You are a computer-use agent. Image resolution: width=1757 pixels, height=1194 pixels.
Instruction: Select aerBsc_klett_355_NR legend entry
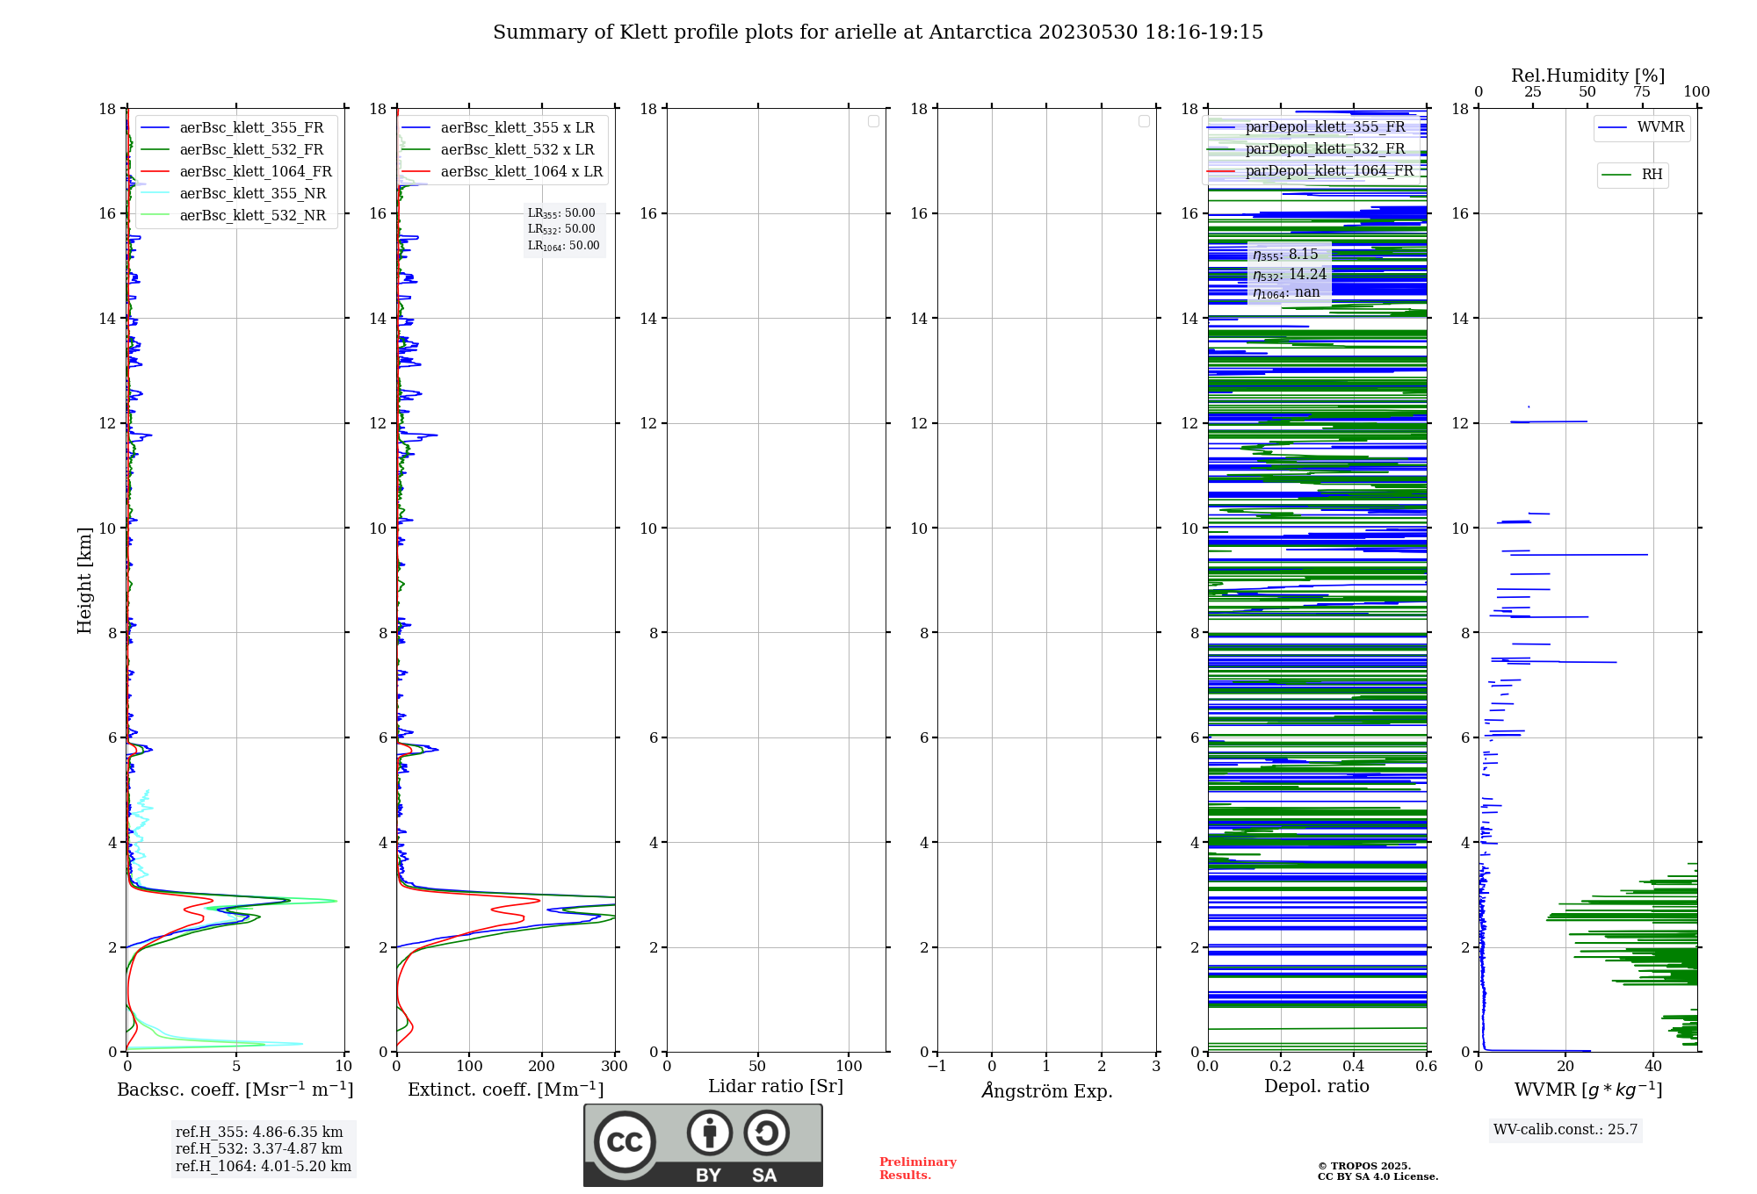[252, 193]
